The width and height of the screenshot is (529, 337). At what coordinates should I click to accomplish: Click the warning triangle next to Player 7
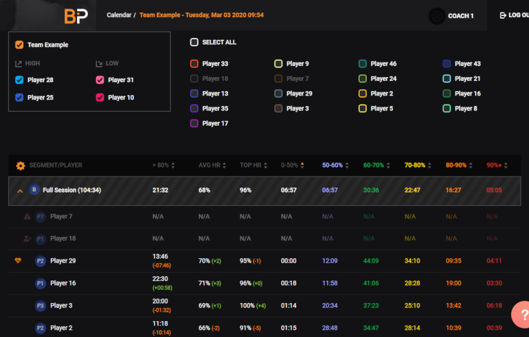(x=27, y=216)
